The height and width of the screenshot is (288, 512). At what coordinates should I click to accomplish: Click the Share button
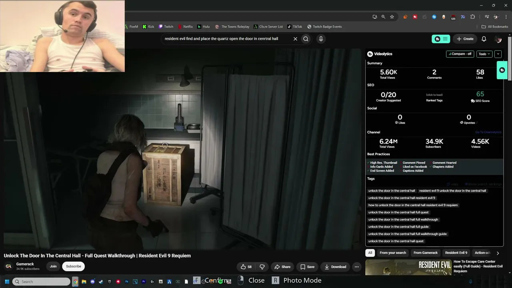(x=282, y=267)
